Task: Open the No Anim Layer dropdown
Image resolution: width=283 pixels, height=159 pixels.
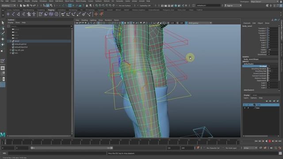Action: pos(232,148)
